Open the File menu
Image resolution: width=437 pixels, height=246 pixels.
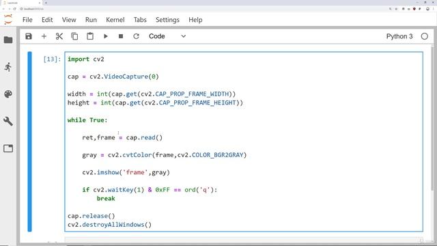27,20
